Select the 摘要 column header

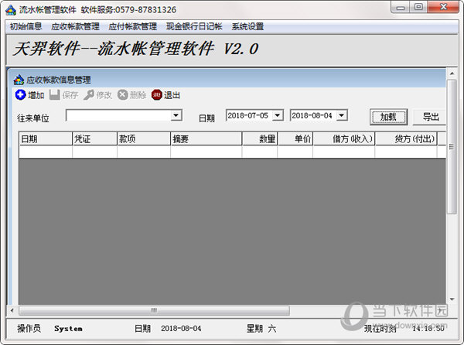point(206,138)
